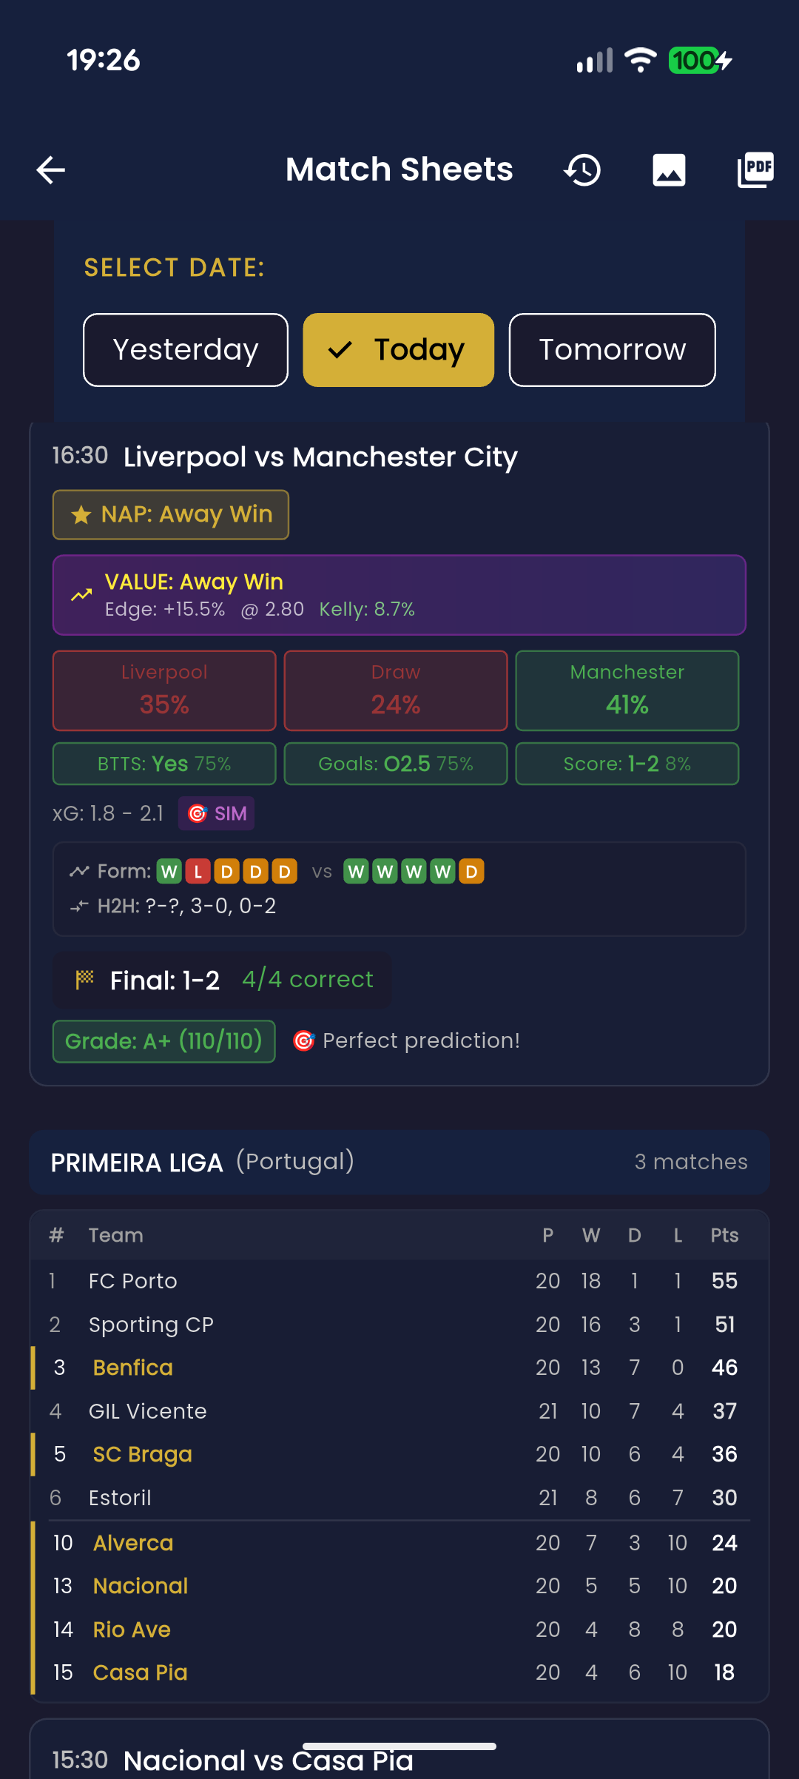Open the history (clock) icon in the header
The height and width of the screenshot is (1779, 799).
click(x=583, y=169)
